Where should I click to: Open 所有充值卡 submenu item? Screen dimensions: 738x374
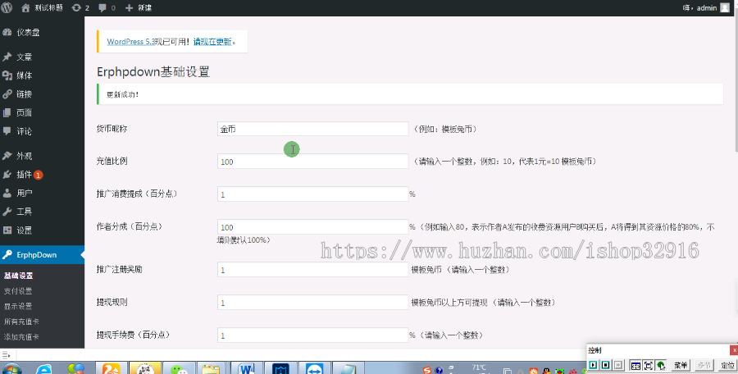coord(21,322)
